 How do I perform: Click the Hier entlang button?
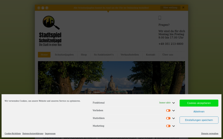pyautogui.click(x=170, y=8)
